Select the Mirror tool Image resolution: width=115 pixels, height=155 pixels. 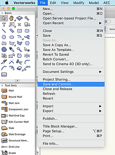[x=27, y=56]
